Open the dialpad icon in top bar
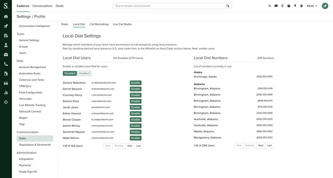Viewport: 333px width, 178px height. click(x=282, y=6)
